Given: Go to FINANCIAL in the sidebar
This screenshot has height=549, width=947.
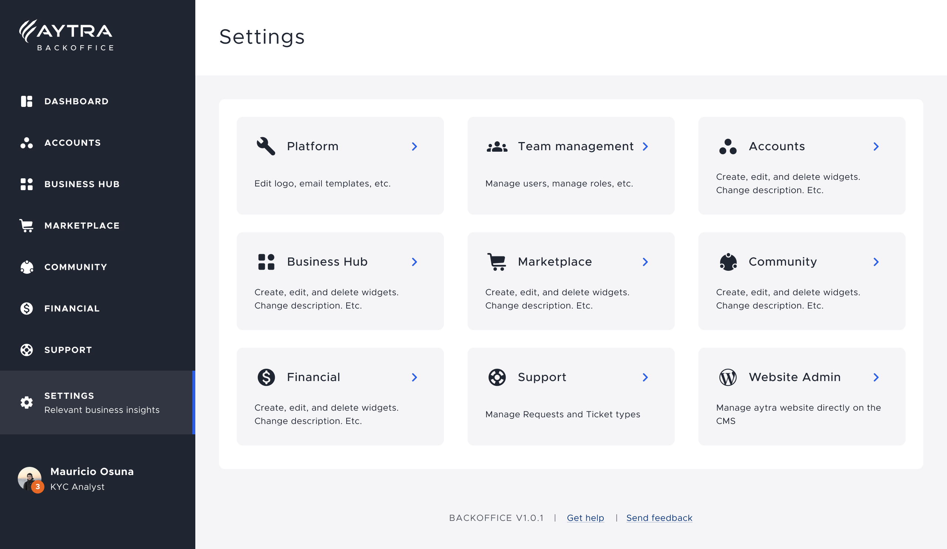Looking at the screenshot, I should coord(72,309).
